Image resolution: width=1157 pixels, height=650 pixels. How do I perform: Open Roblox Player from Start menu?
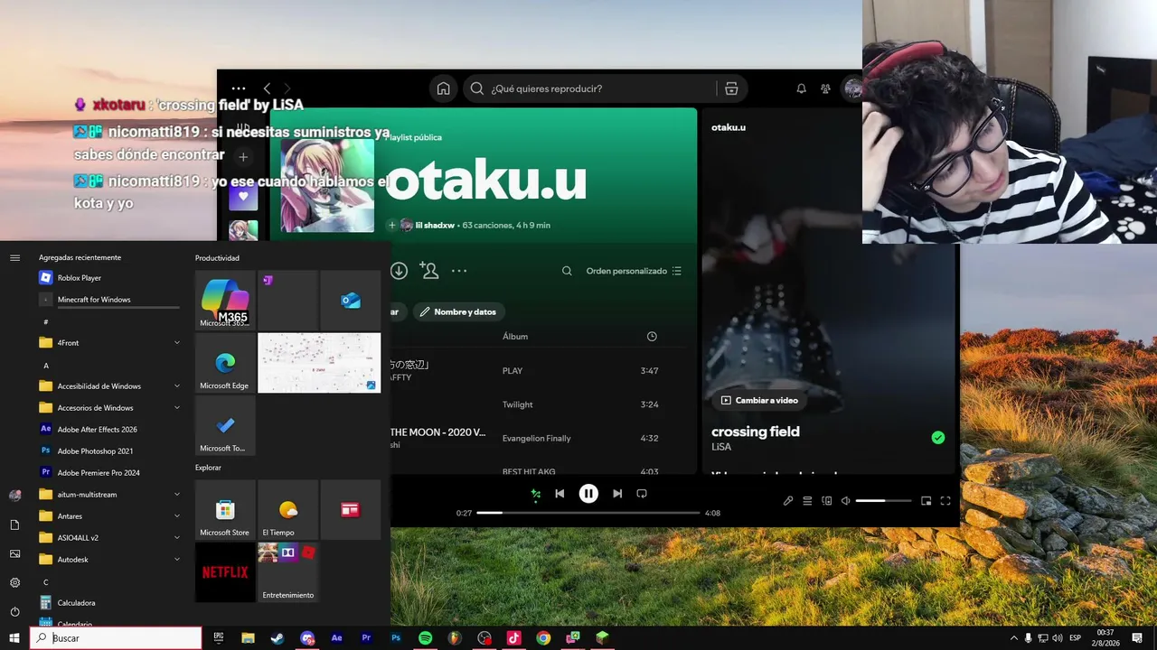click(x=110, y=278)
